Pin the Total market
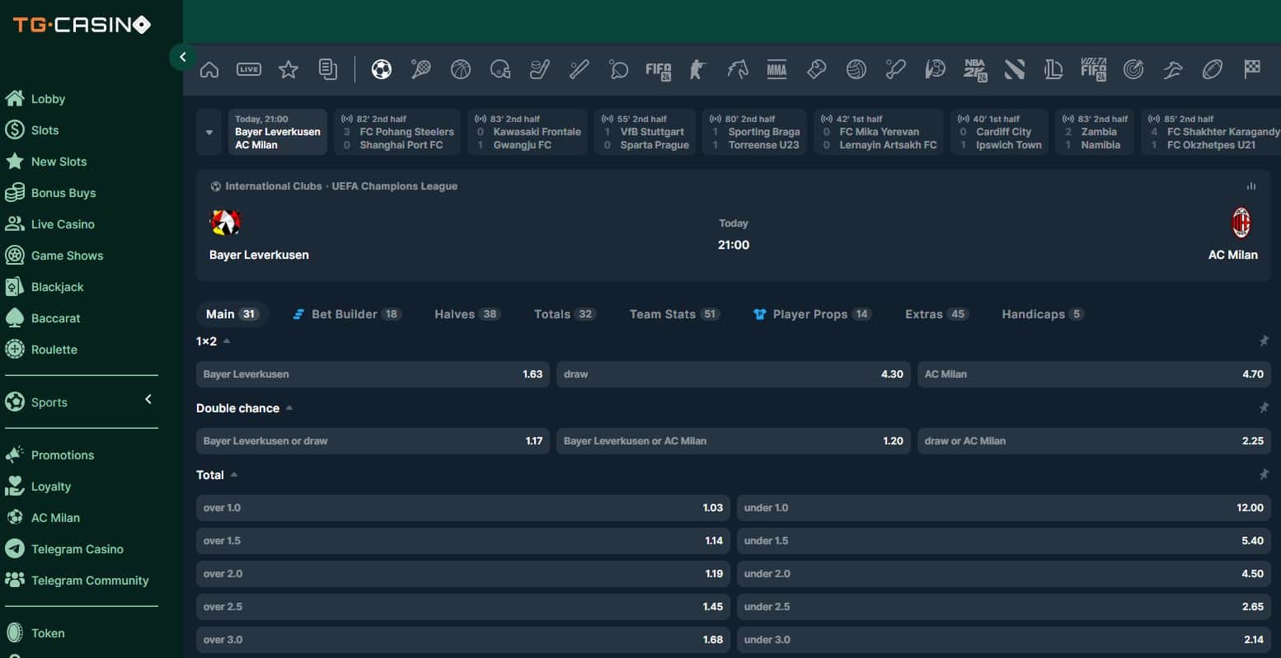 (1263, 474)
